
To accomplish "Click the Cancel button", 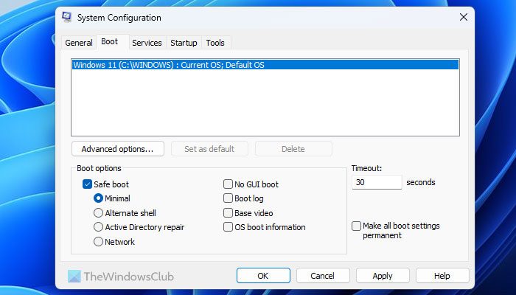I will click(x=323, y=276).
